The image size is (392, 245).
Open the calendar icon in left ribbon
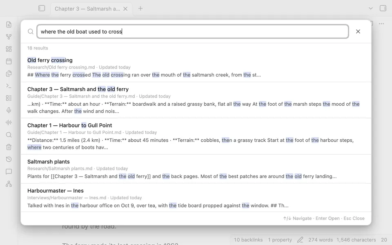tap(9, 61)
